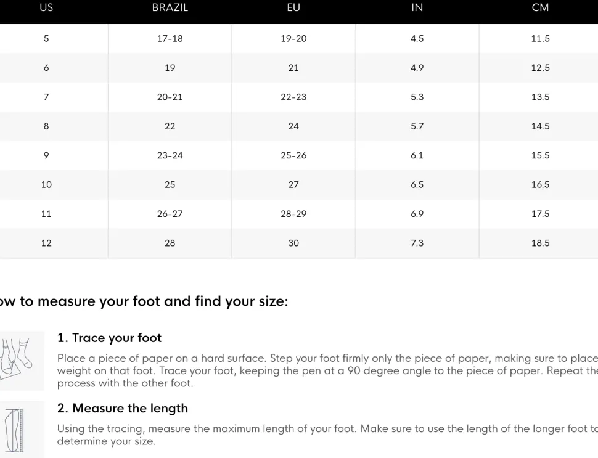Click EU size 22-23 cell
Screen dimensions: 598x458
[293, 97]
